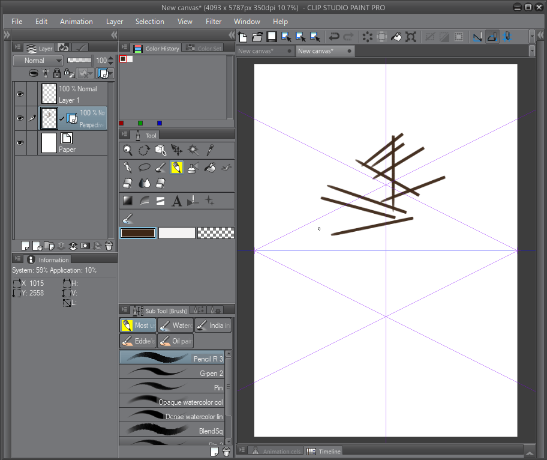Click the Undo arrow in command bar

tap(333, 37)
